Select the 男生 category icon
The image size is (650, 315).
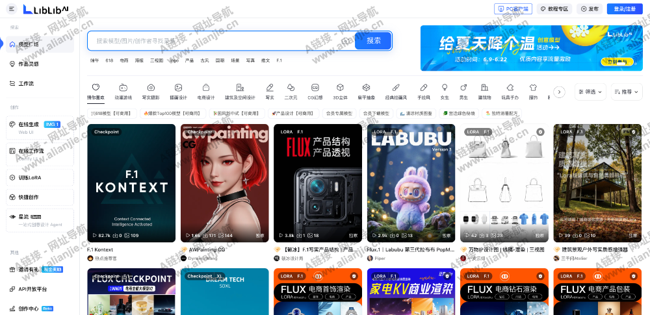tap(464, 92)
